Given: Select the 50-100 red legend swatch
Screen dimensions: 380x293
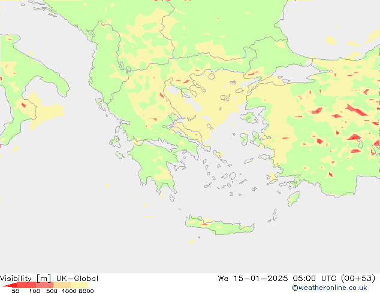Looking at the screenshot, I should [26, 285].
